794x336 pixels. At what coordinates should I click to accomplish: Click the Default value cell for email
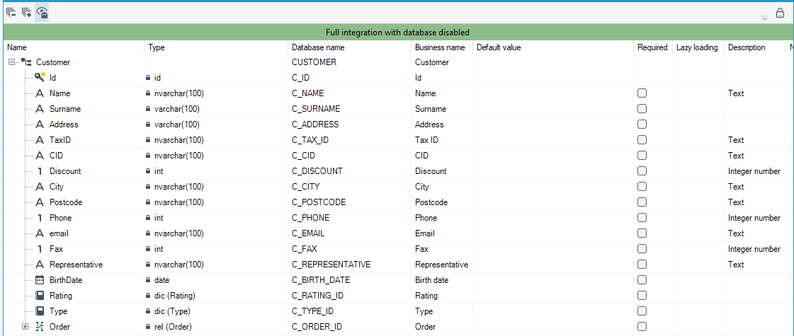point(553,233)
